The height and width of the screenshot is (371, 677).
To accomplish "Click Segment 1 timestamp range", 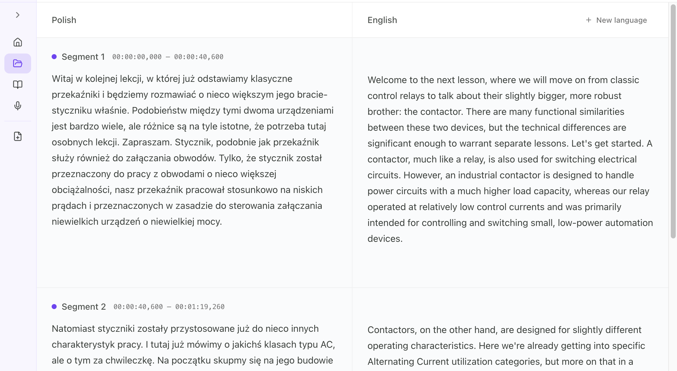I will point(168,57).
